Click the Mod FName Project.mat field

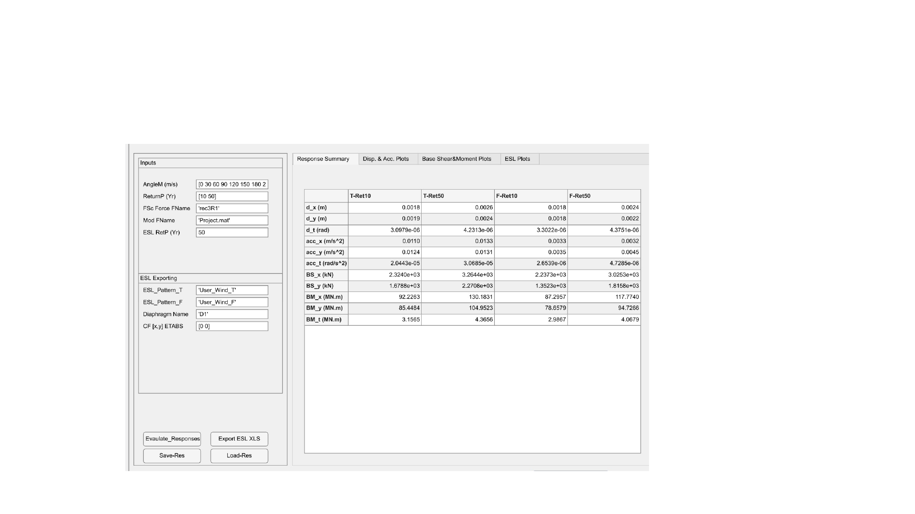pos(232,220)
